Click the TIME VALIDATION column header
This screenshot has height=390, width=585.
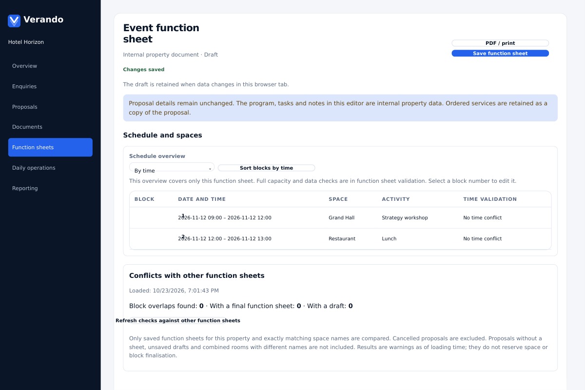coord(490,199)
